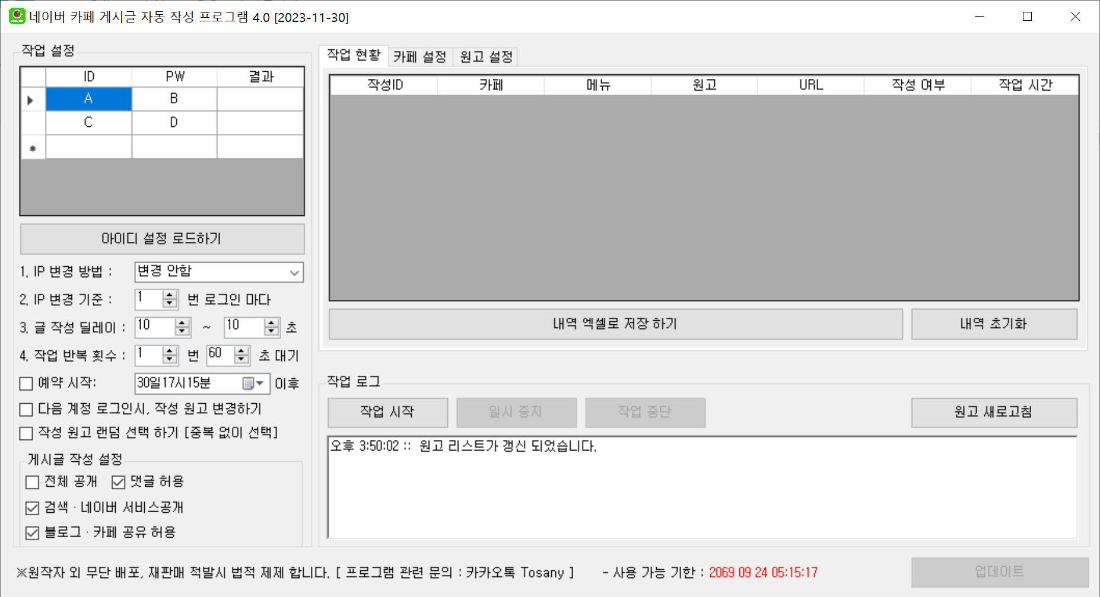This screenshot has height=597, width=1100.
Task: Select cell D in the PW column
Action: pyautogui.click(x=174, y=123)
